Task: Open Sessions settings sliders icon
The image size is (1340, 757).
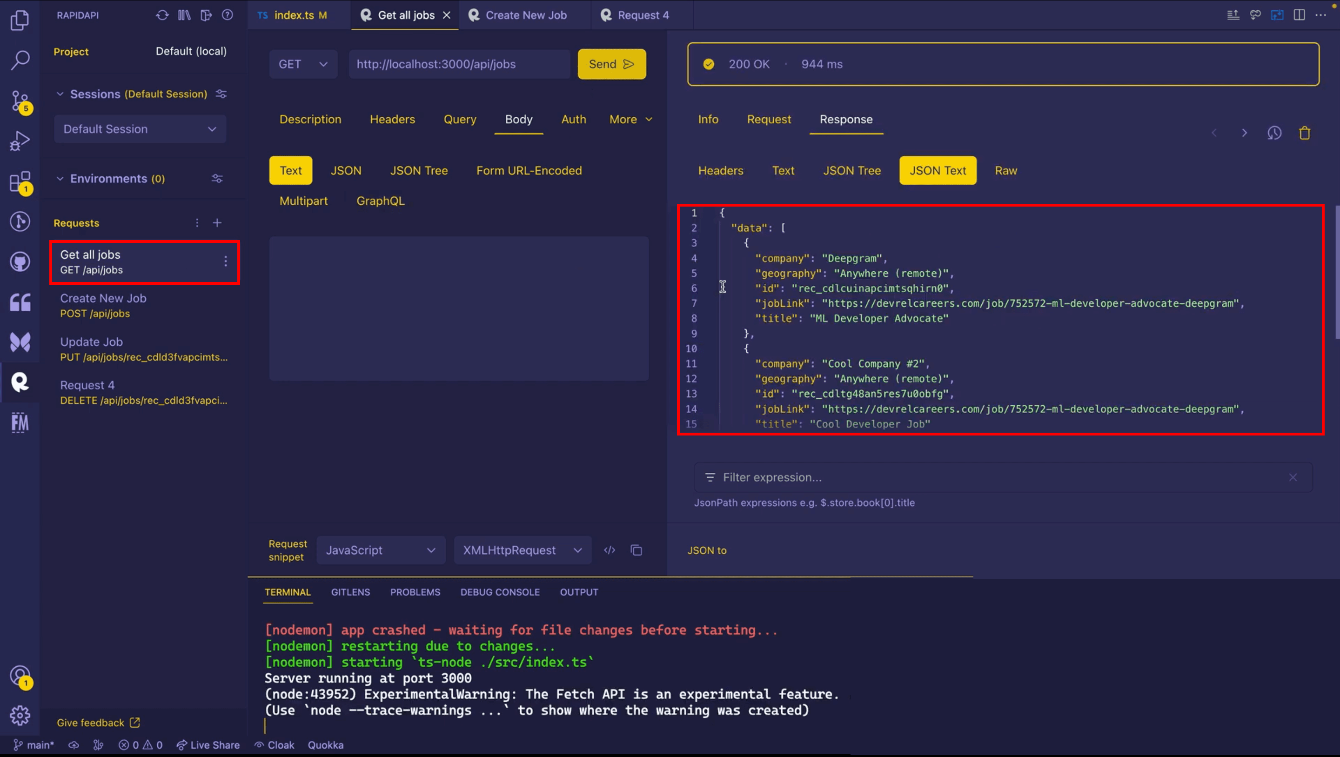Action: [221, 94]
